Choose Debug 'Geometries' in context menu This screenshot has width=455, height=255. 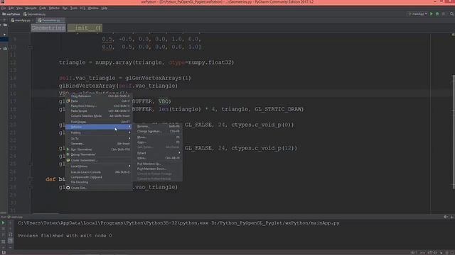pos(99,154)
